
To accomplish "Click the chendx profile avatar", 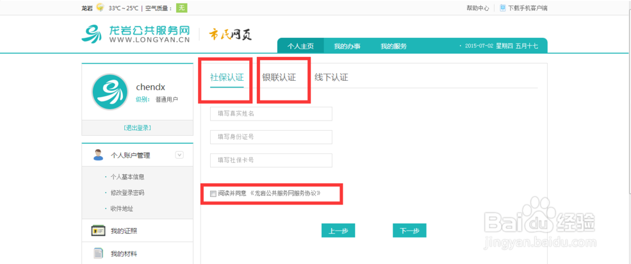I will 109,92.
